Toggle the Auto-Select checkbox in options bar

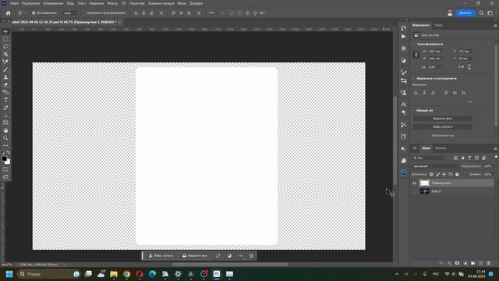pyautogui.click(x=34, y=13)
